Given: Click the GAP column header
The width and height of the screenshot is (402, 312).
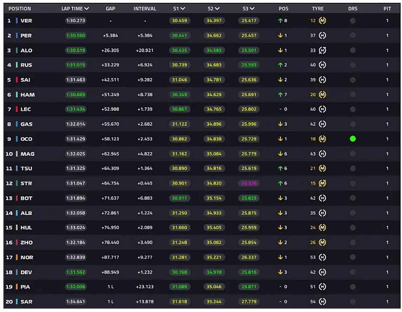Looking at the screenshot, I should (x=110, y=9).
